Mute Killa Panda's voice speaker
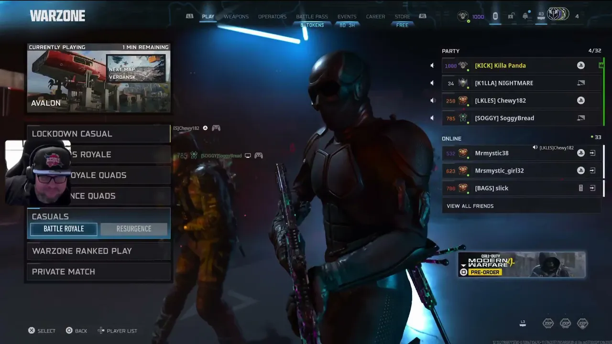 [x=432, y=65]
